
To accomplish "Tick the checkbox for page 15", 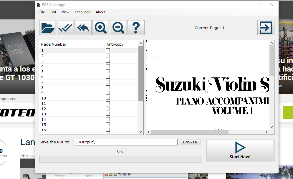I will click(x=108, y=125).
